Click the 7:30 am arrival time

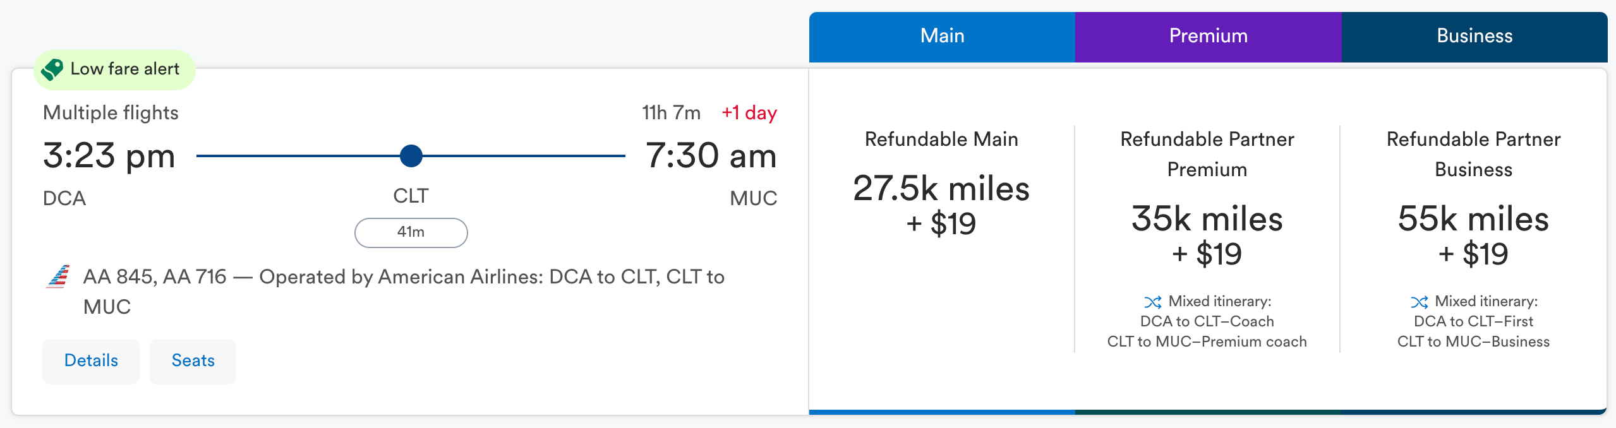point(711,156)
